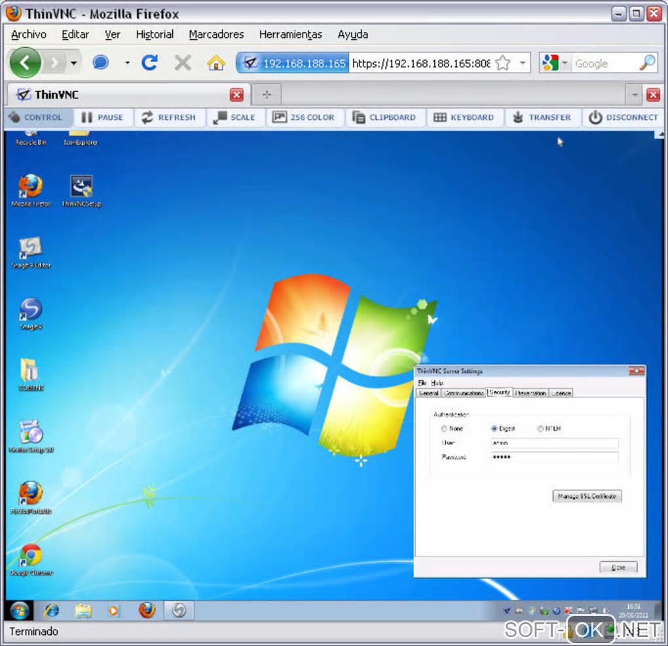Switch to Licence tab in settings
This screenshot has width=668, height=646.
coord(561,393)
